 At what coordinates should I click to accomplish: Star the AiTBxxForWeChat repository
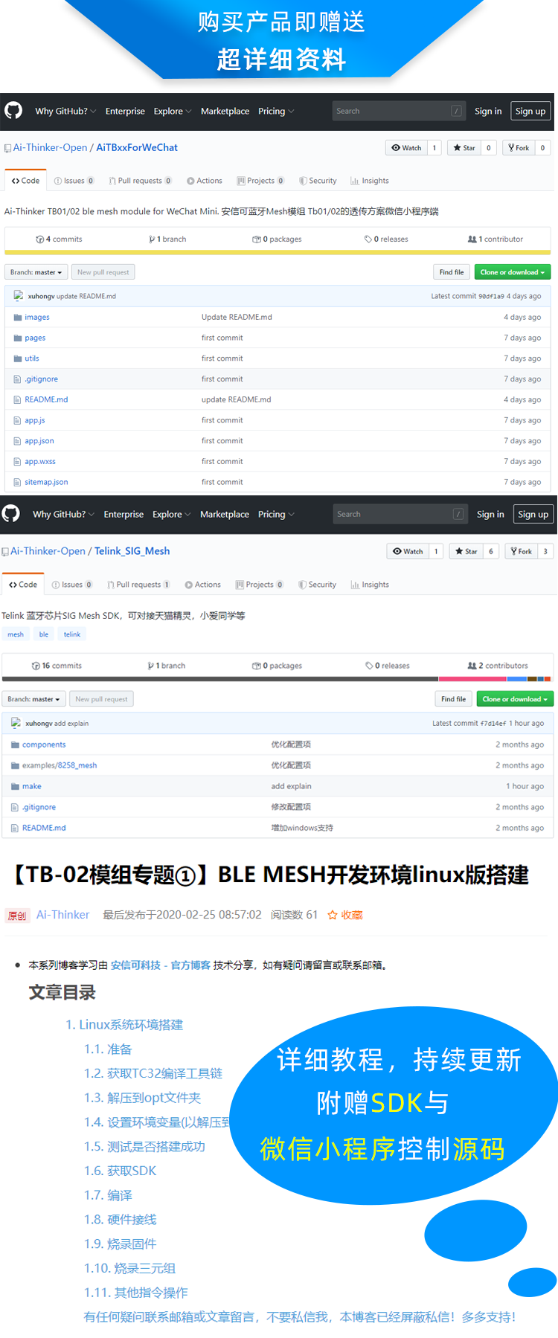[x=464, y=147]
